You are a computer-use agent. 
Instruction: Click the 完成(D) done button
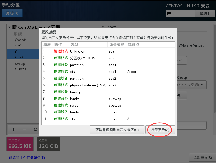(x=12, y=13)
